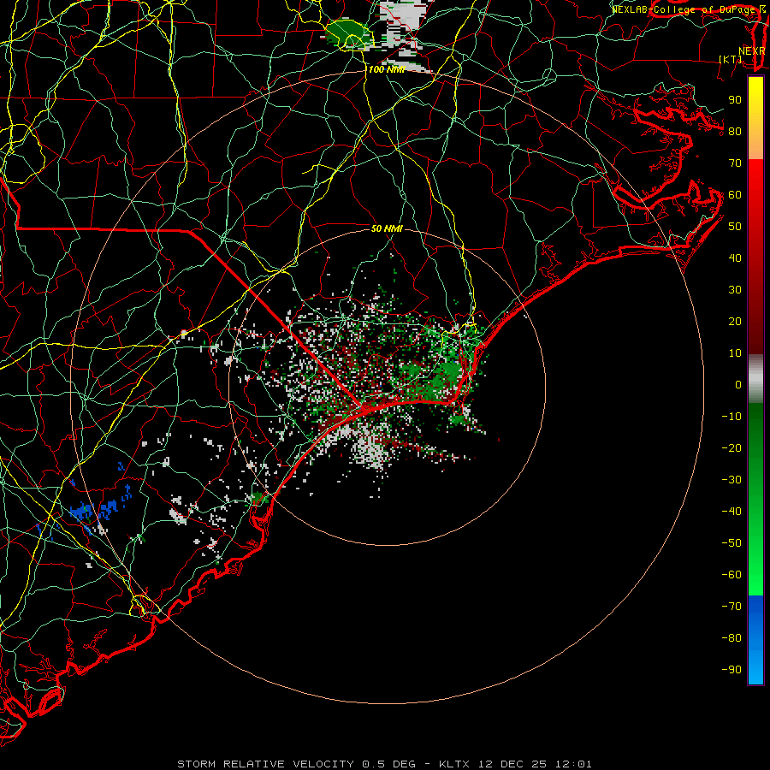Click the 50 value on the velocity scale

click(735, 227)
